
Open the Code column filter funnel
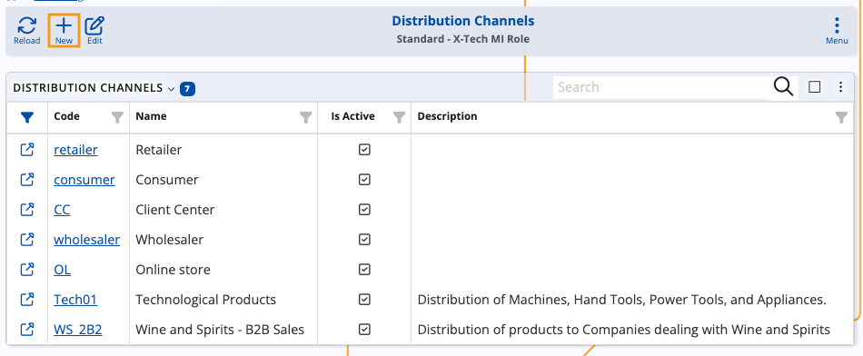point(117,116)
